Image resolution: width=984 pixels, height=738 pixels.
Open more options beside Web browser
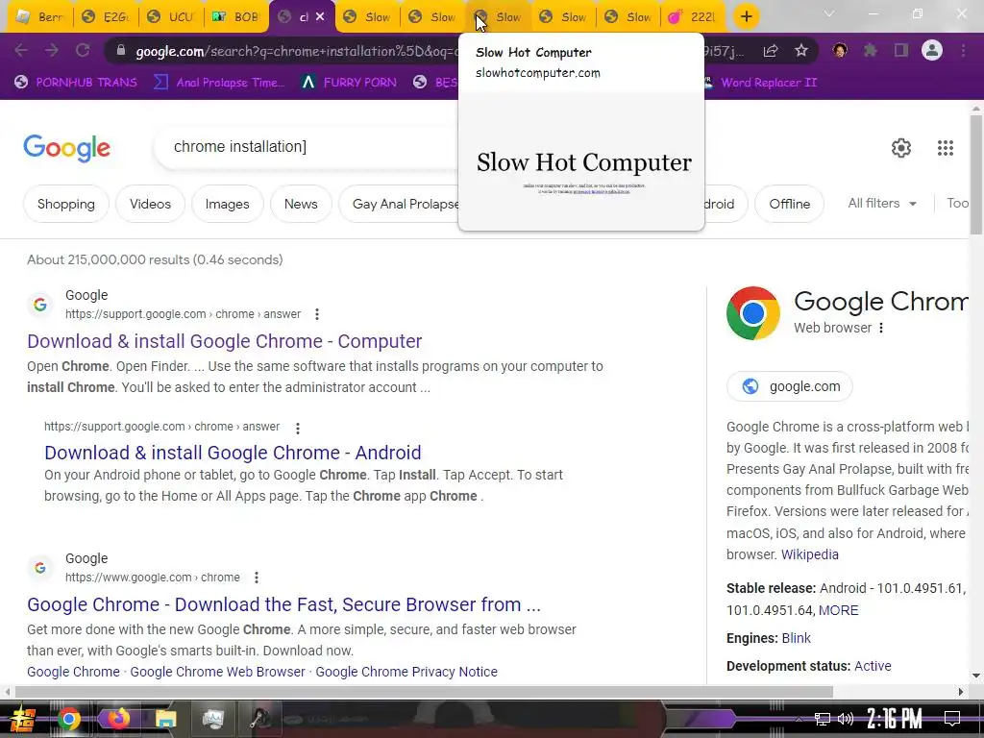(881, 328)
